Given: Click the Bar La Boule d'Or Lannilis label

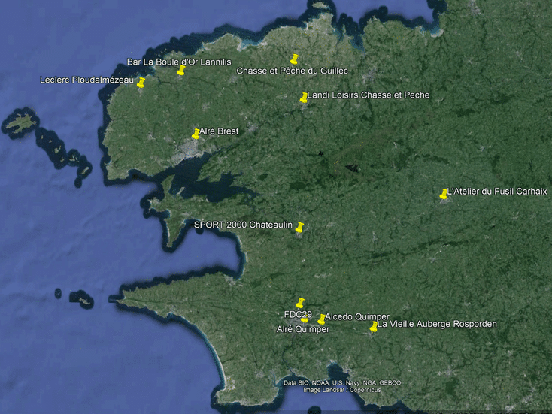Looking at the screenshot, I should [179, 62].
